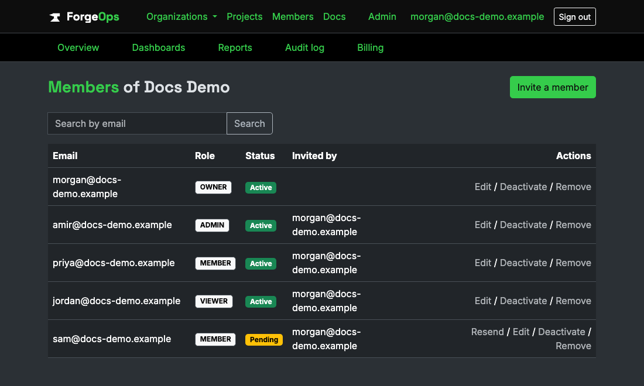Click amir's Active status badge

click(261, 226)
